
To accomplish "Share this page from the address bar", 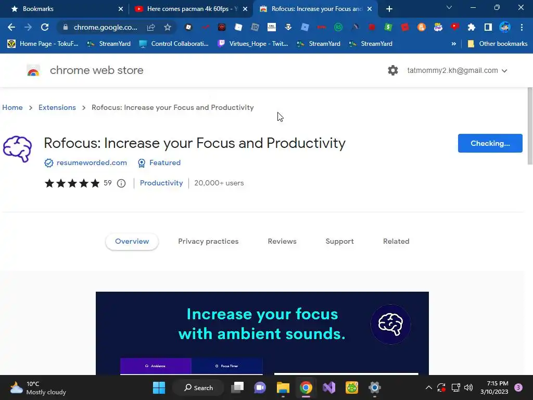I will click(151, 27).
